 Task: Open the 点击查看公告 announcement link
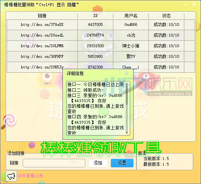tap(31, 175)
